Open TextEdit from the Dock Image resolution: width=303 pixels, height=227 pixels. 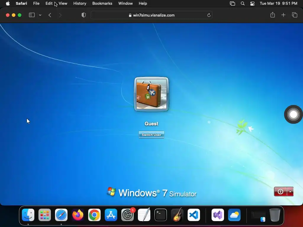(x=144, y=215)
